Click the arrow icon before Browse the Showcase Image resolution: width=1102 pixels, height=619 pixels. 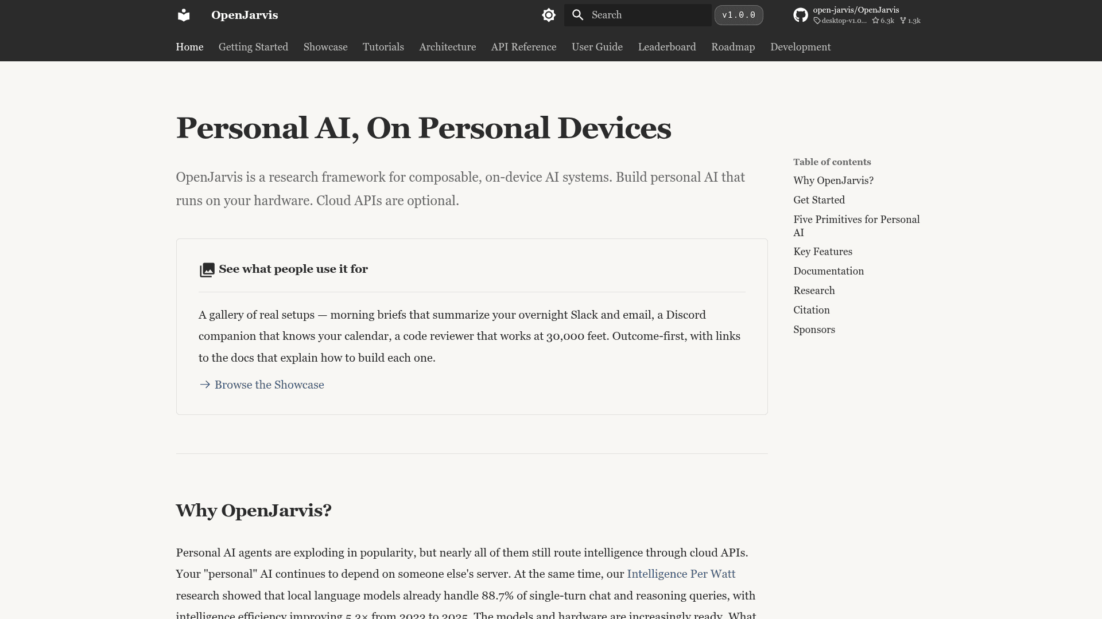click(x=205, y=385)
